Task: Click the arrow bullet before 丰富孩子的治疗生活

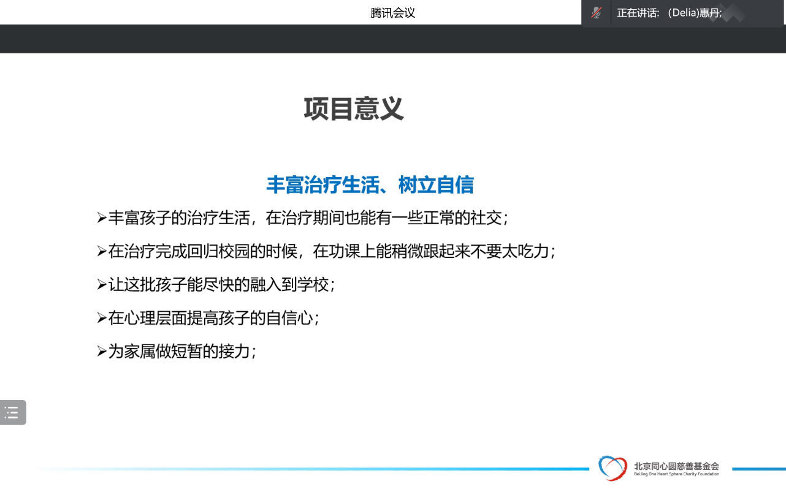Action: point(101,217)
